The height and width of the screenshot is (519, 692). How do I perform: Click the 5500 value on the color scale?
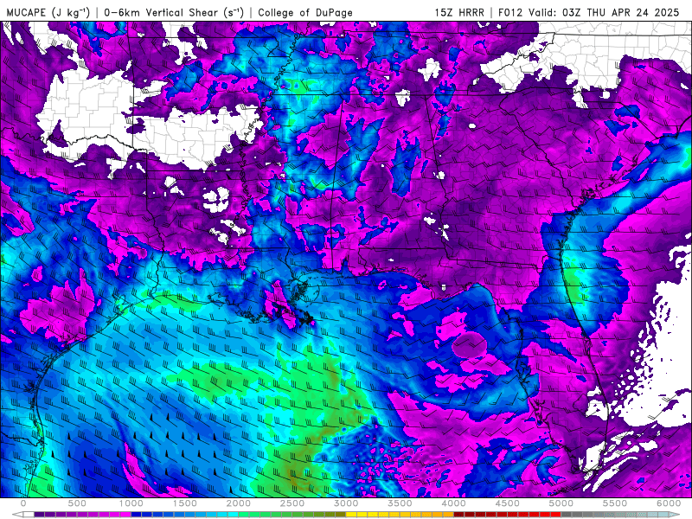615,503
